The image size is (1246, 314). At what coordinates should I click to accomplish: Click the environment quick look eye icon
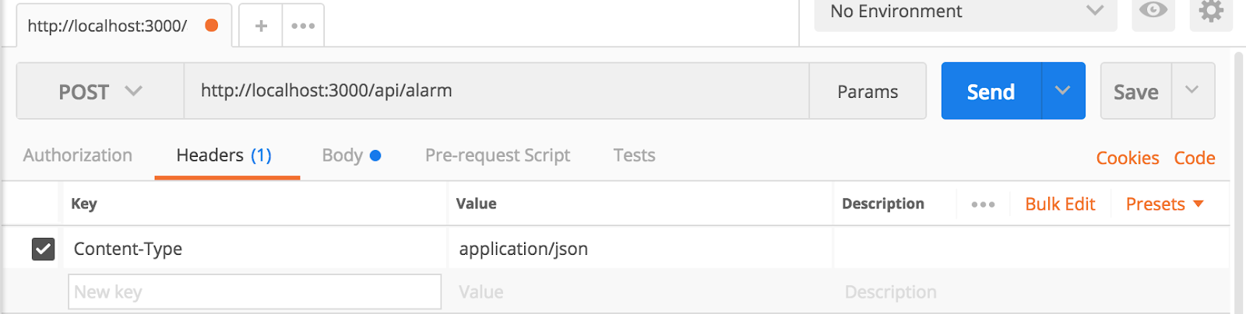click(x=1153, y=10)
